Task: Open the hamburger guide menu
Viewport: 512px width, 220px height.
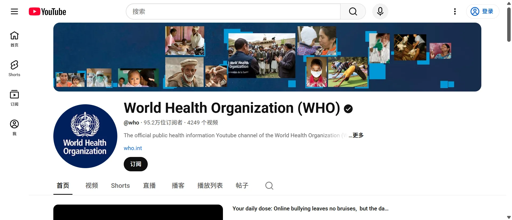Action: (14, 11)
